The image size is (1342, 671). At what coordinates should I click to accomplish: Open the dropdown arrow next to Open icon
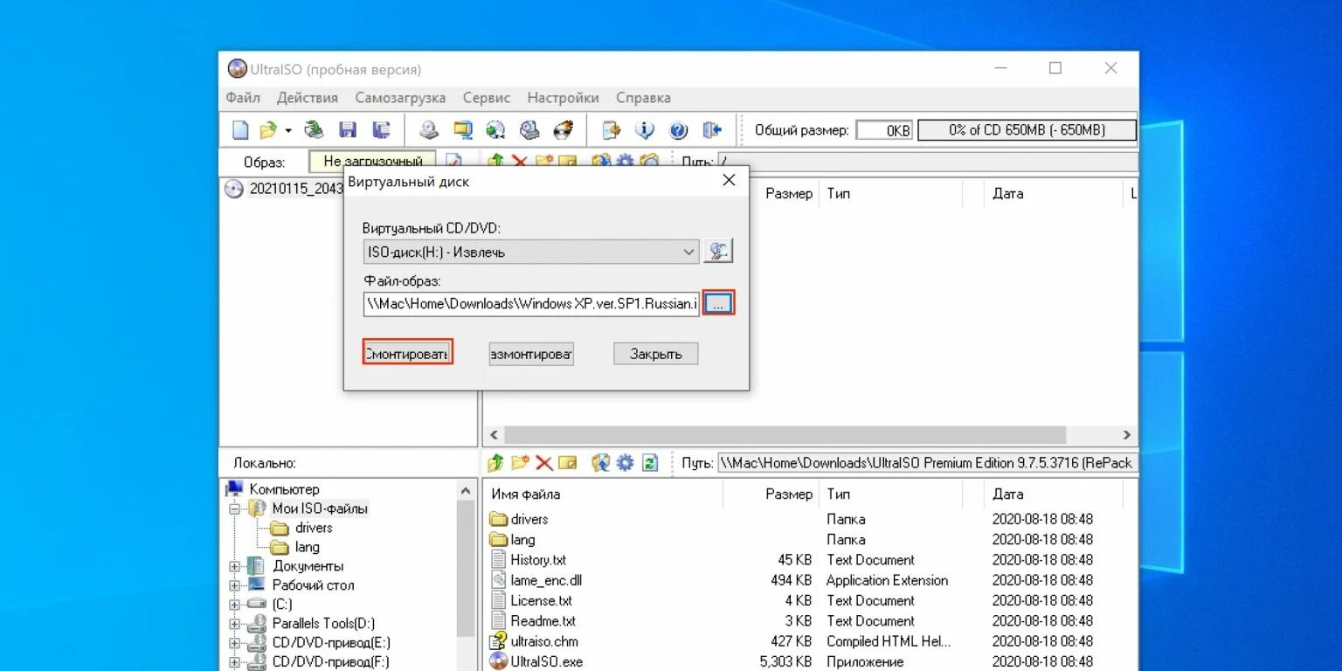pos(287,131)
